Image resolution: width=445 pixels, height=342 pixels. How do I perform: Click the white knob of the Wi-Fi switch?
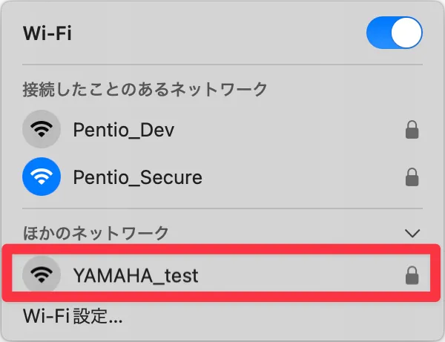coord(406,33)
